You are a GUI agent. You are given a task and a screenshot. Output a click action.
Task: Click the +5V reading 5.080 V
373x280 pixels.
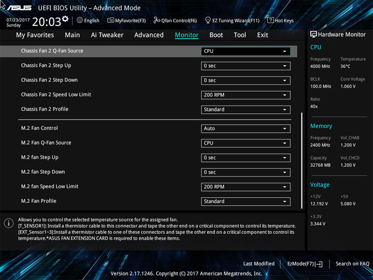[348, 204]
